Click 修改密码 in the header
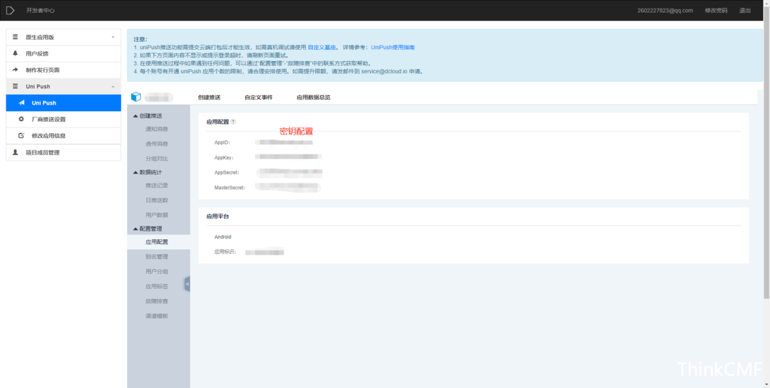 (716, 10)
